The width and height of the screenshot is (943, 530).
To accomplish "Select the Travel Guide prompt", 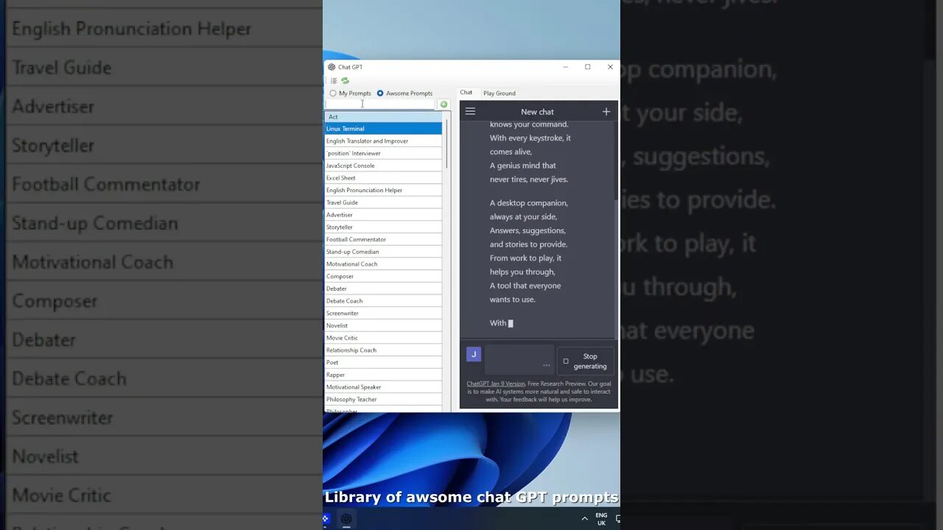I will pos(383,202).
